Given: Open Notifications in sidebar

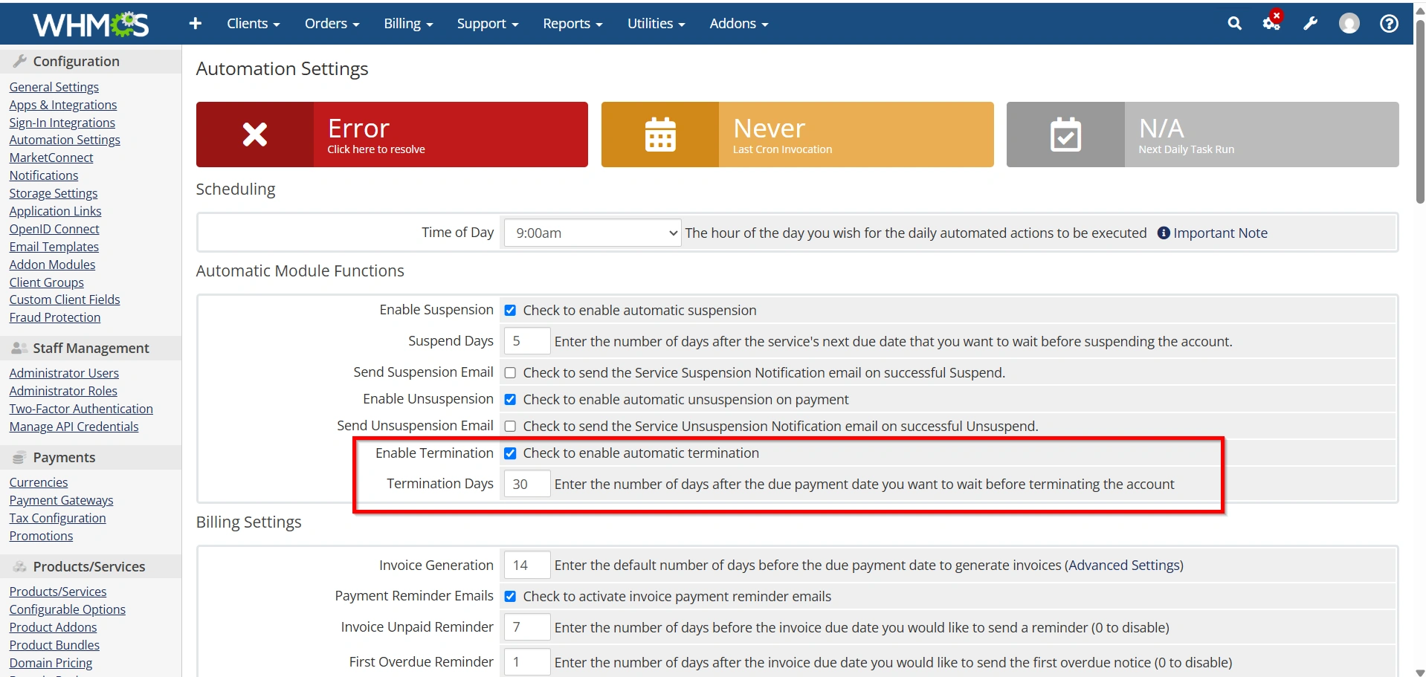Looking at the screenshot, I should pos(44,175).
